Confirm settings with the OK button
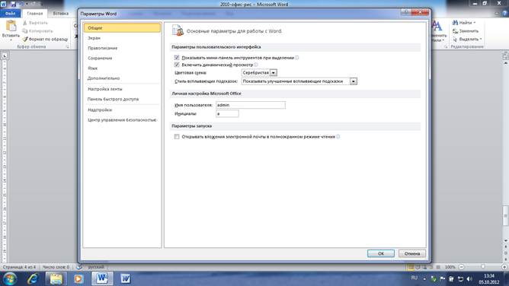This screenshot has width=509, height=286. click(x=381, y=253)
